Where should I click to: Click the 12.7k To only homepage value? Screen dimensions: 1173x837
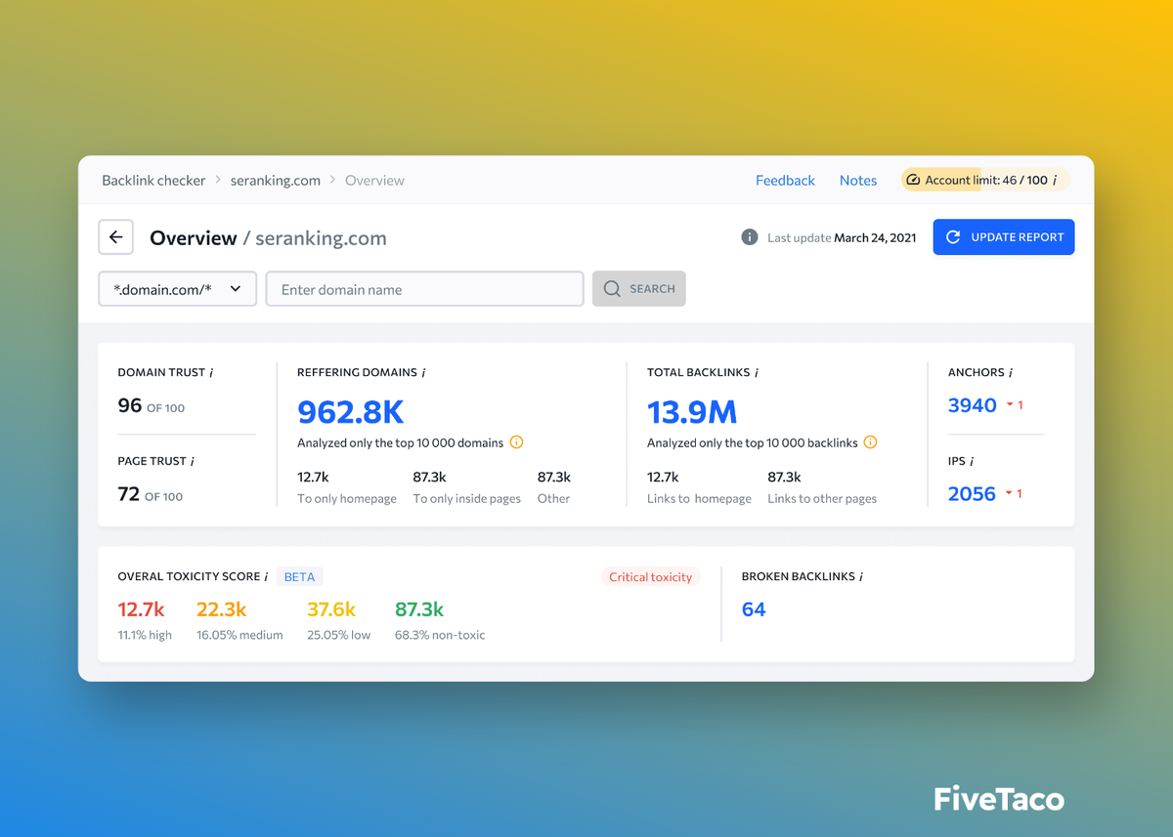point(314,477)
